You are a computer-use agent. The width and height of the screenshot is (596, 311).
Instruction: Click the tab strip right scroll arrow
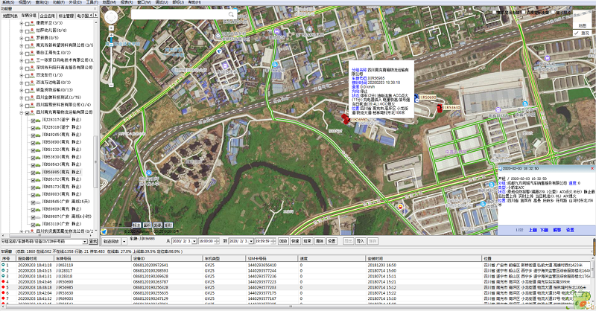pyautogui.click(x=95, y=14)
